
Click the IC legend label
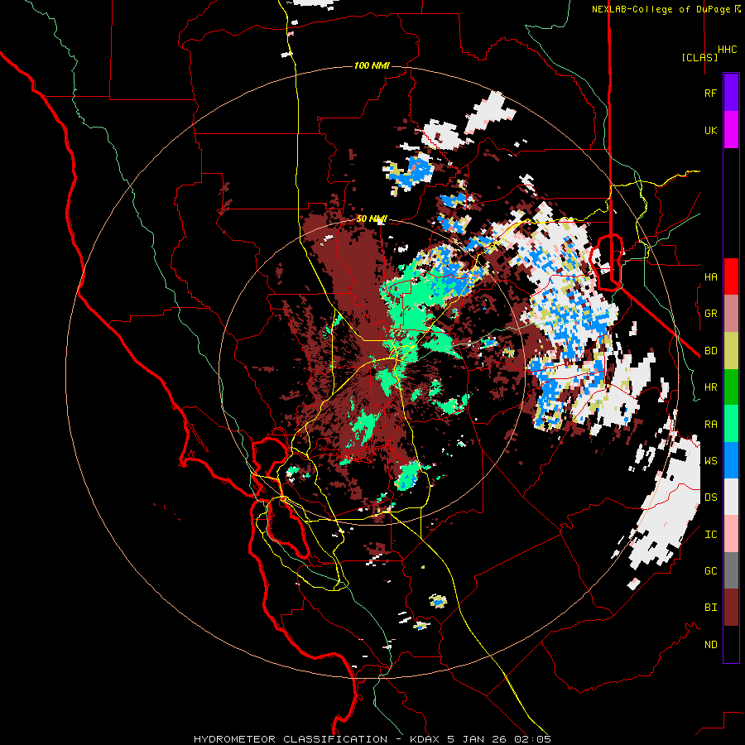click(710, 535)
